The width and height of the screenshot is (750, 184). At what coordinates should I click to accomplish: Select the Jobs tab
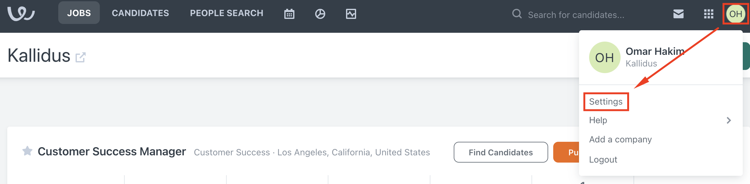coord(79,13)
